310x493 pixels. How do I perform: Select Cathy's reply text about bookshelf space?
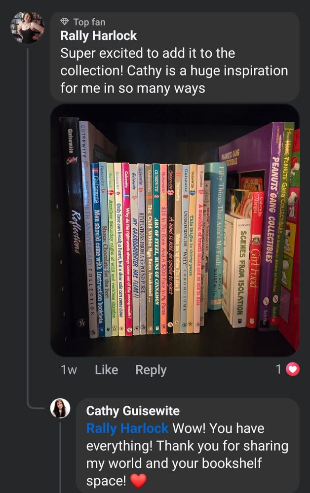pos(187,455)
